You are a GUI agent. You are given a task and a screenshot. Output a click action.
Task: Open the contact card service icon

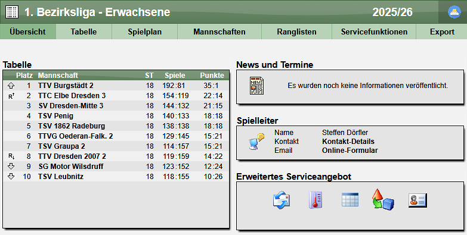pyautogui.click(x=417, y=200)
